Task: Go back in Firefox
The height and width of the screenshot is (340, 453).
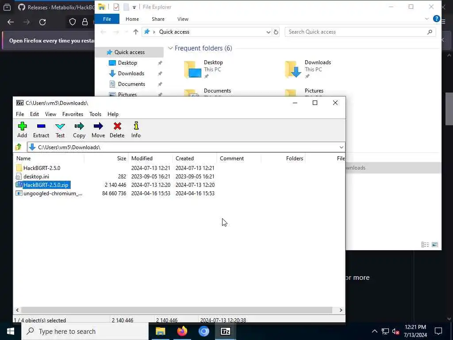Action: pyautogui.click(x=11, y=22)
